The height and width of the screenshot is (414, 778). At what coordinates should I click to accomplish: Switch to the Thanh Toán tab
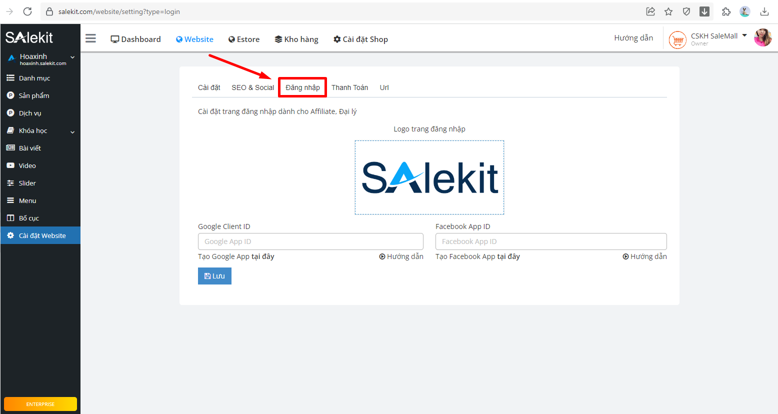349,87
